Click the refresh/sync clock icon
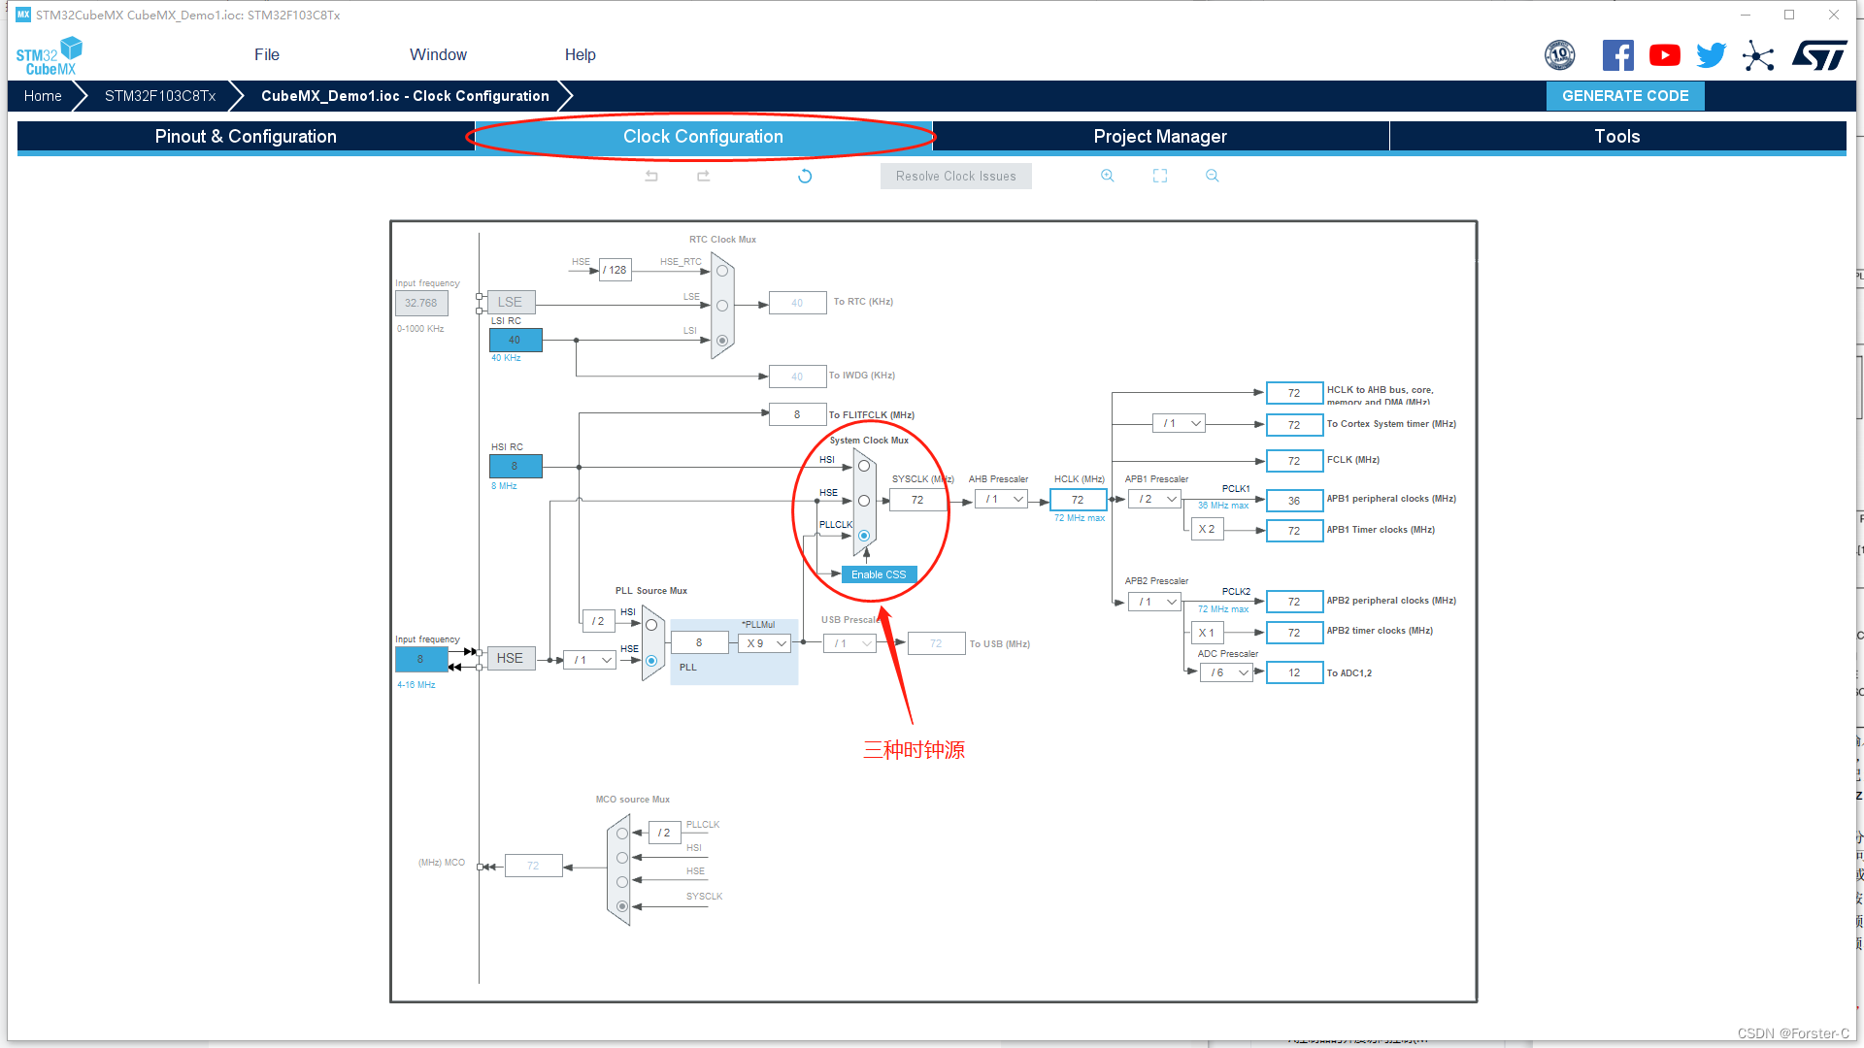The image size is (1864, 1048). point(804,176)
